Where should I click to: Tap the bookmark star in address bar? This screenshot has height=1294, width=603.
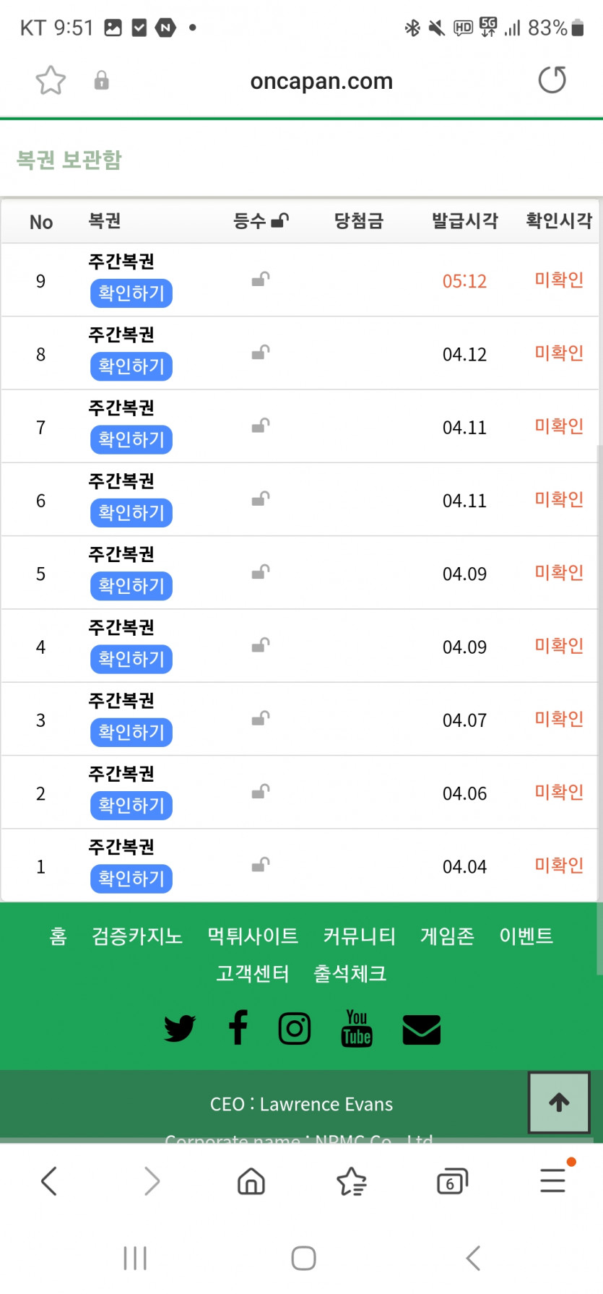coord(51,80)
